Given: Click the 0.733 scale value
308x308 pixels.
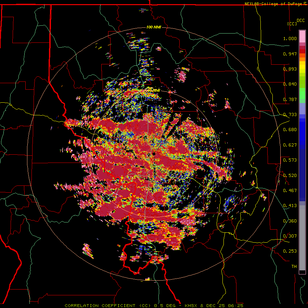Looking at the screenshot, I should pos(290,115).
